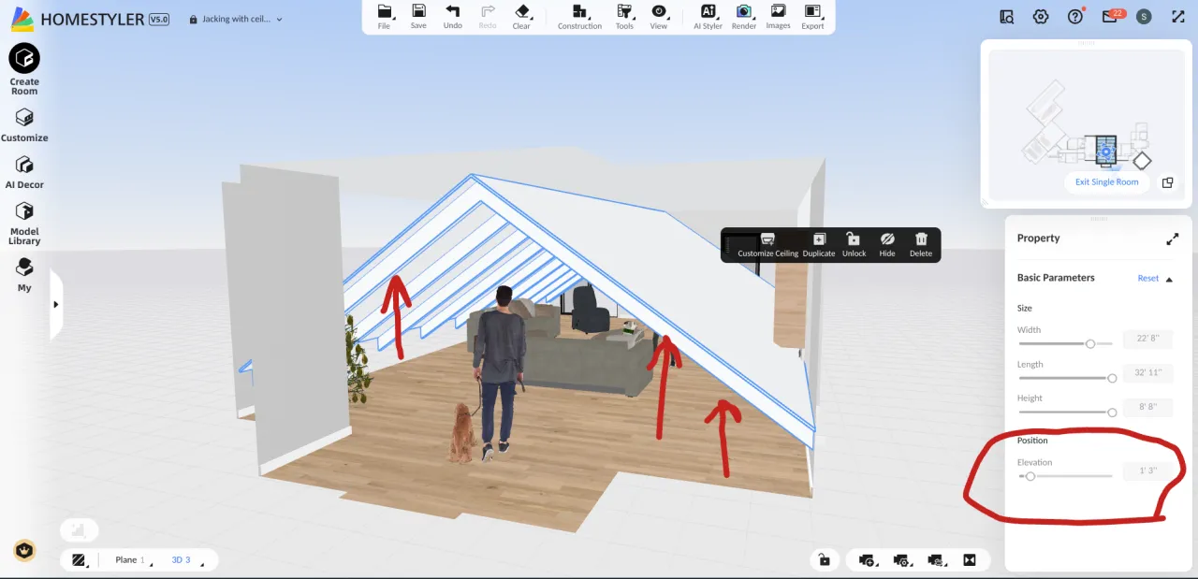Click the Undo arrow icon
This screenshot has width=1198, height=579.
pos(452,13)
